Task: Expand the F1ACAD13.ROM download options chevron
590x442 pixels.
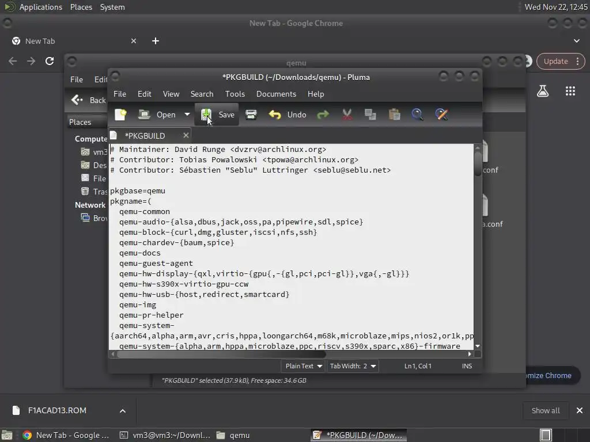Action: (x=123, y=411)
